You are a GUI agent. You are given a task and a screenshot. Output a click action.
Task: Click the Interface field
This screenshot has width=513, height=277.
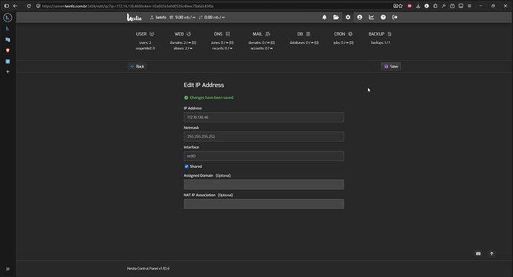264,156
